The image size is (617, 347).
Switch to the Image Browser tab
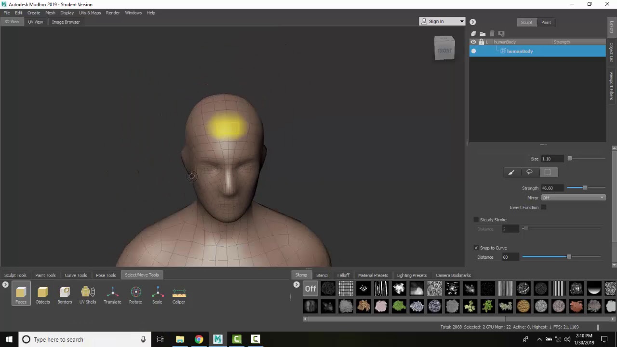(66, 22)
